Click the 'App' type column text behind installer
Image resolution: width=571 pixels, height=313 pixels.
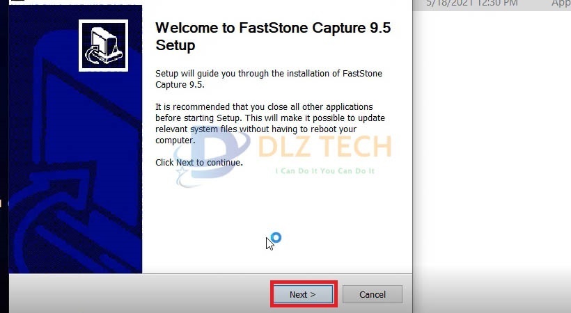(x=561, y=3)
